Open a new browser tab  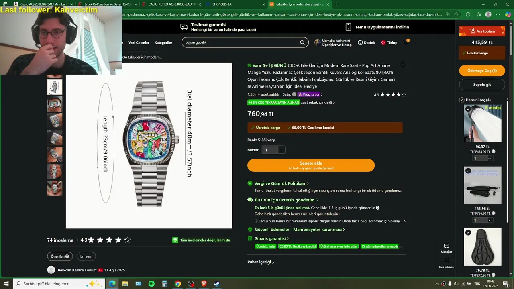337,4
